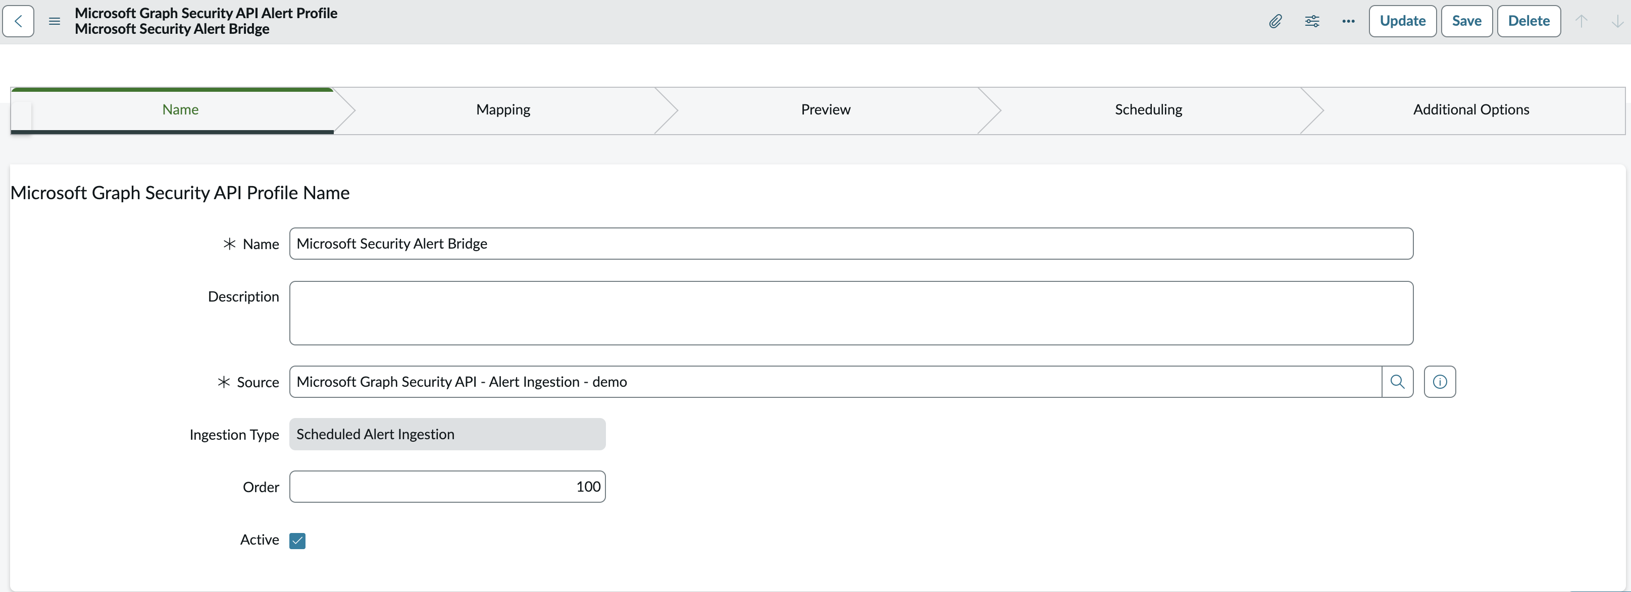Edit the Order field value 100
This screenshot has width=1631, height=592.
point(447,487)
